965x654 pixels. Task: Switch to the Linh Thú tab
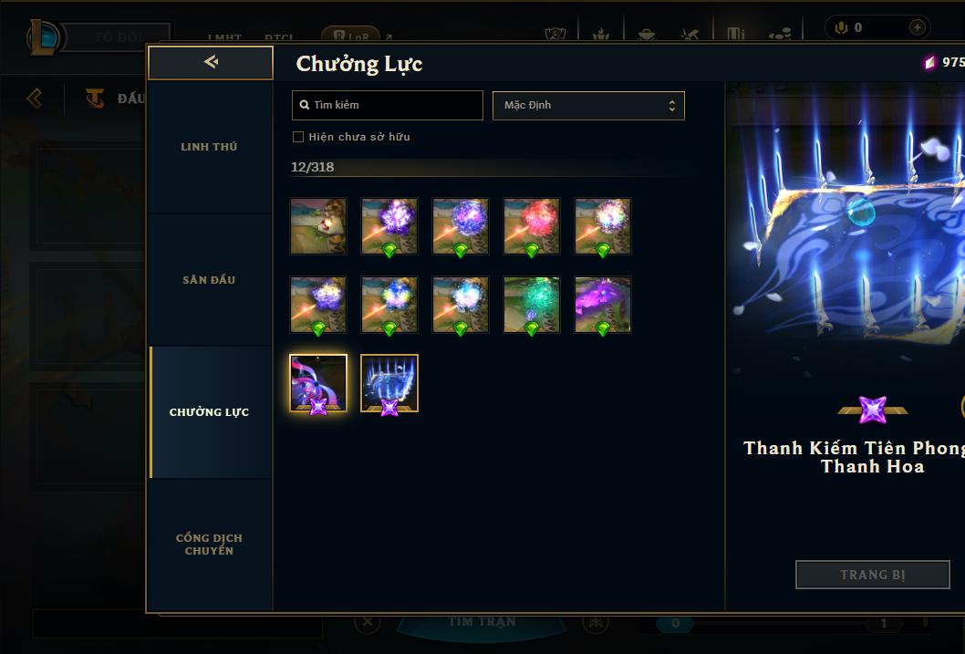coord(209,147)
